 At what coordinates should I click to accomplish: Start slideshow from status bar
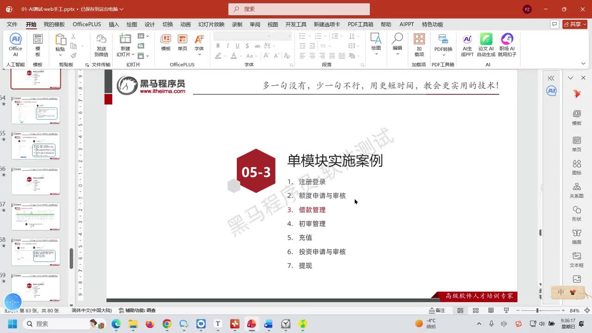506,310
